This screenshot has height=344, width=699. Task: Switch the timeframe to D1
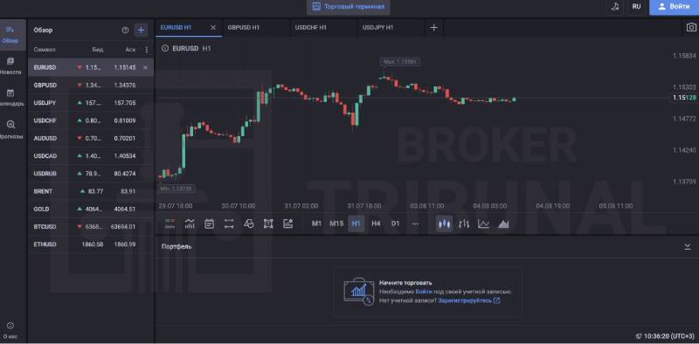(396, 224)
